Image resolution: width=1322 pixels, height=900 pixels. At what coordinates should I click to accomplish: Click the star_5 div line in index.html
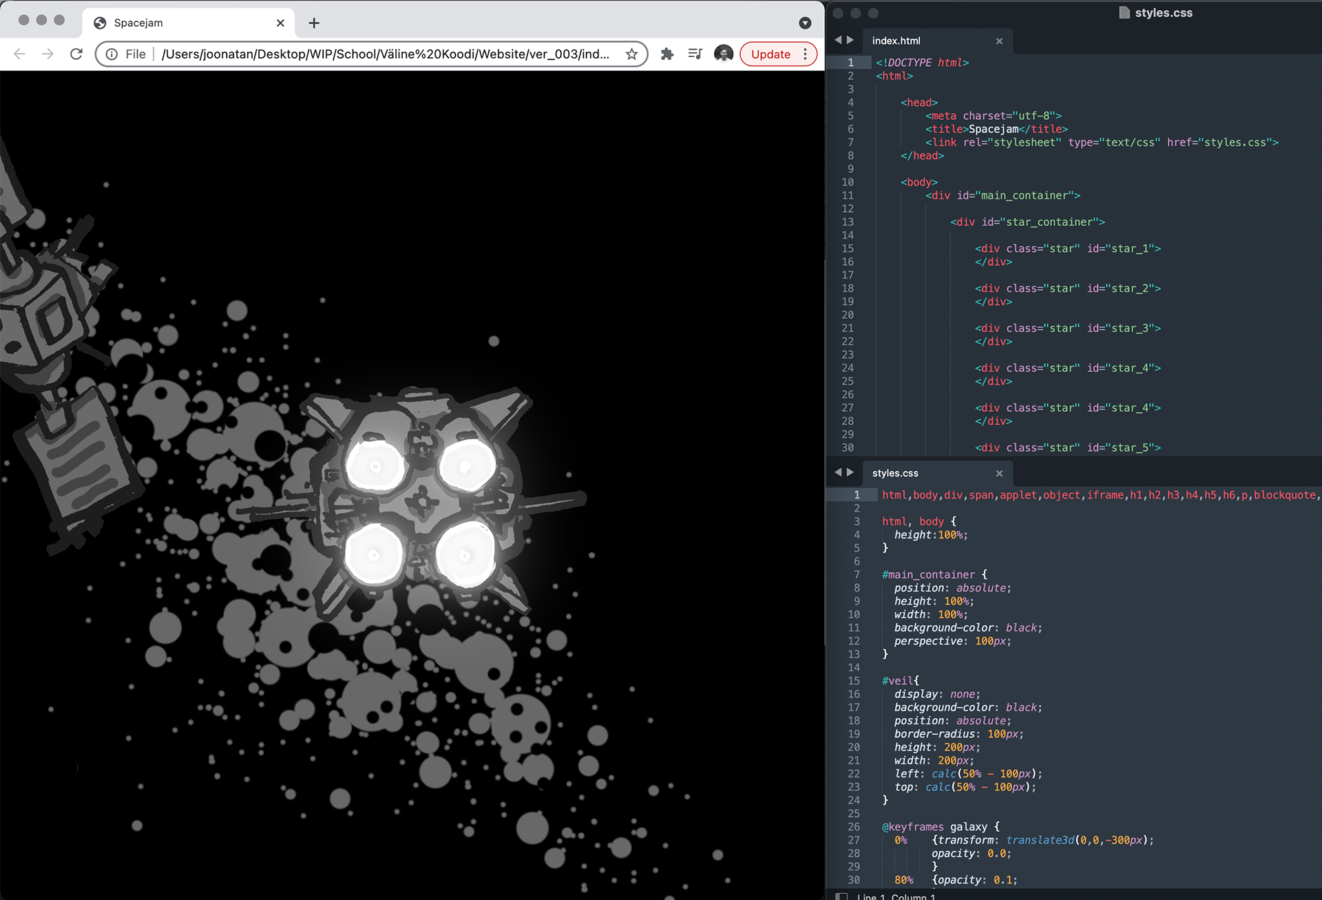tap(1067, 448)
